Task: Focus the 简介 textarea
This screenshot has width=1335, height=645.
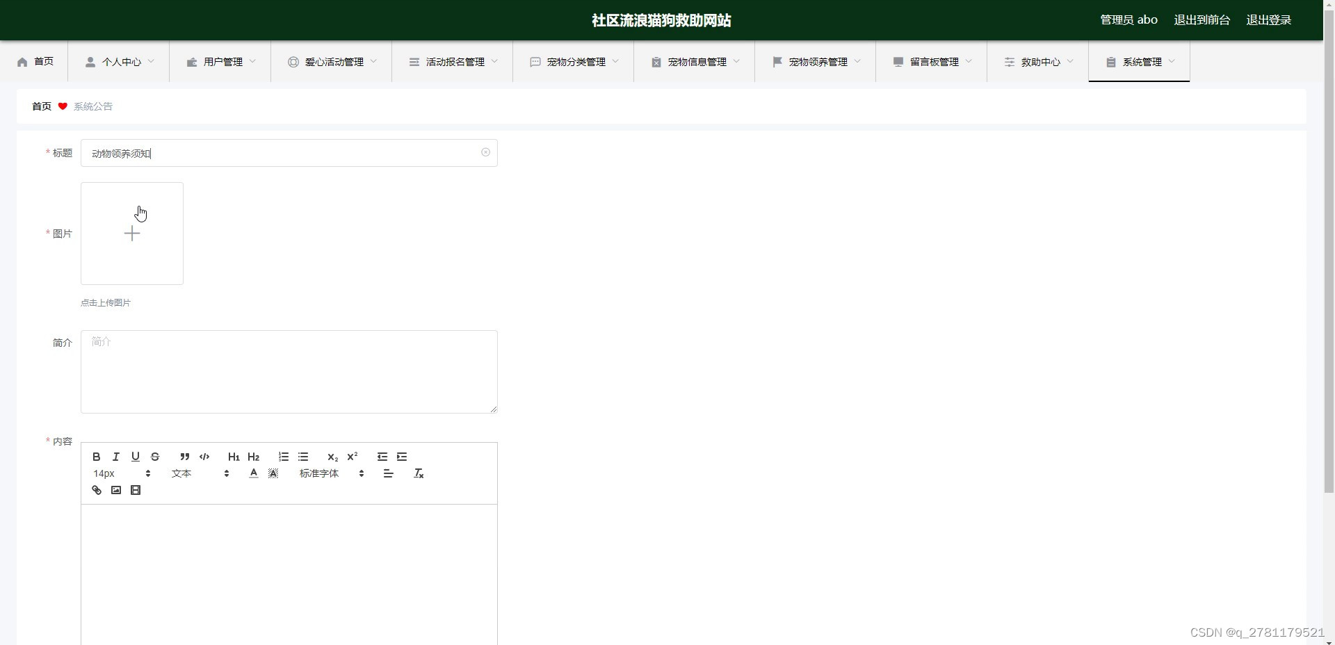Action: click(x=289, y=372)
